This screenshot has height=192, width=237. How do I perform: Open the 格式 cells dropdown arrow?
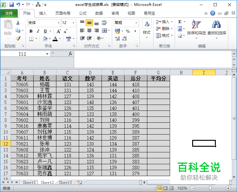click(x=172, y=36)
